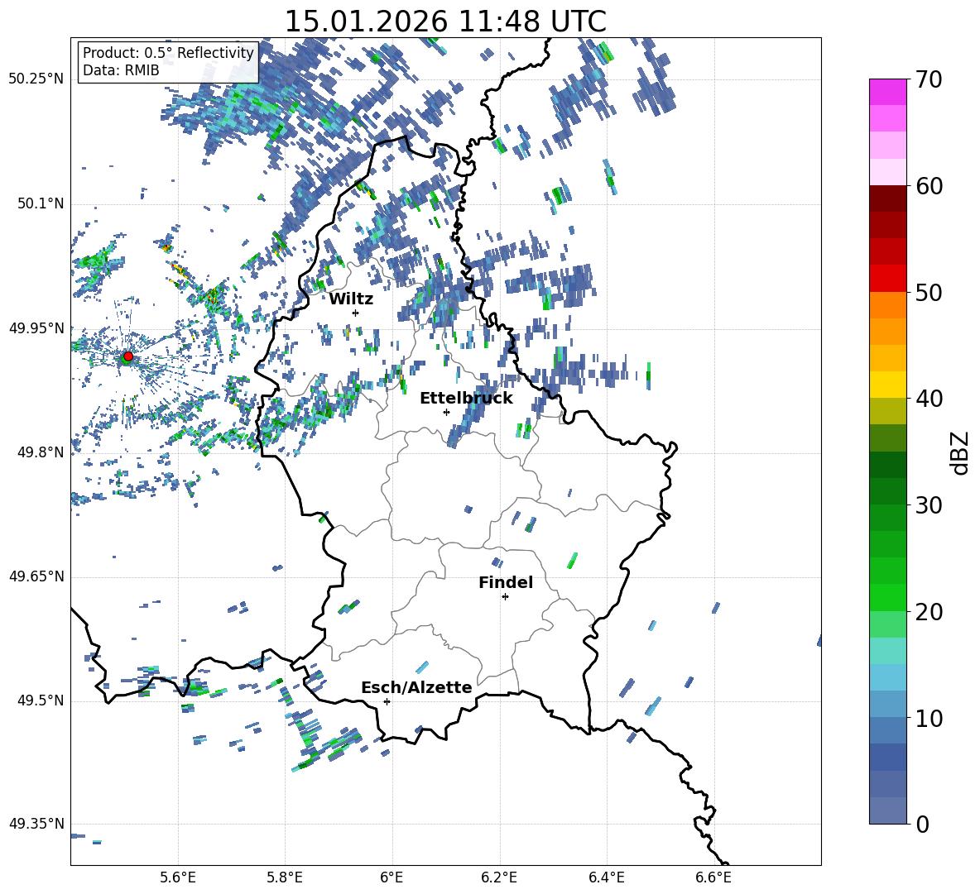Click the Data: RMIB text
980x894 pixels.
[121, 70]
